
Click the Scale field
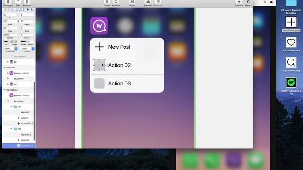27,28
